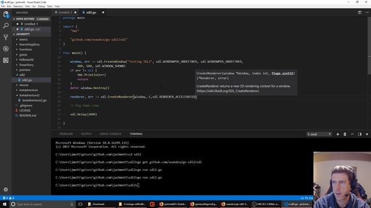Click errors and warnings status bar indicator
Image resolution: width=371 pixels, height=208 pixels.
(x=8, y=198)
